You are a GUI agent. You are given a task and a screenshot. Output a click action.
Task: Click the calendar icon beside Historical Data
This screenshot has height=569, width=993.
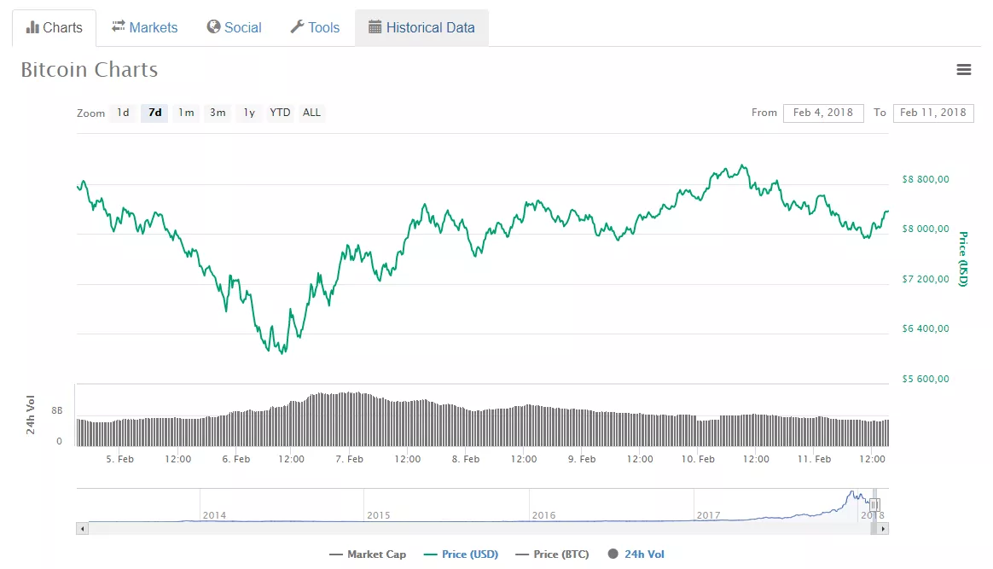(375, 27)
